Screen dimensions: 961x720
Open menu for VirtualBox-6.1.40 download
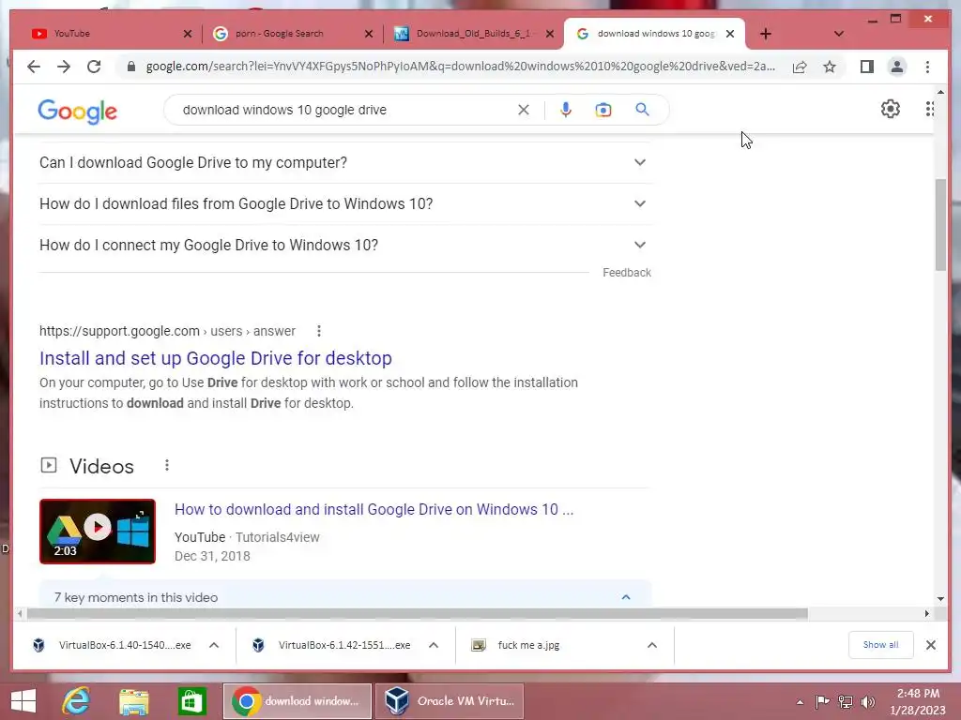pos(214,645)
